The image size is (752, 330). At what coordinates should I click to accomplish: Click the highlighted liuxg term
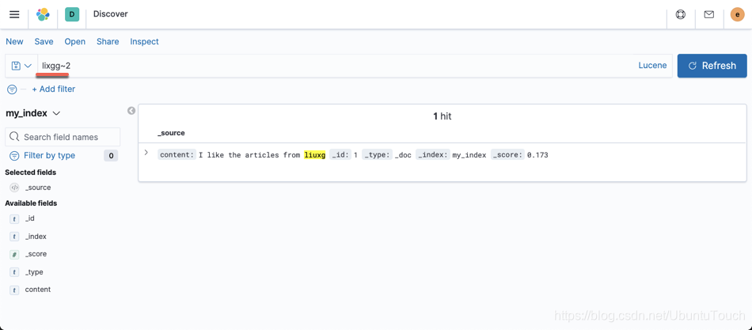(315, 155)
